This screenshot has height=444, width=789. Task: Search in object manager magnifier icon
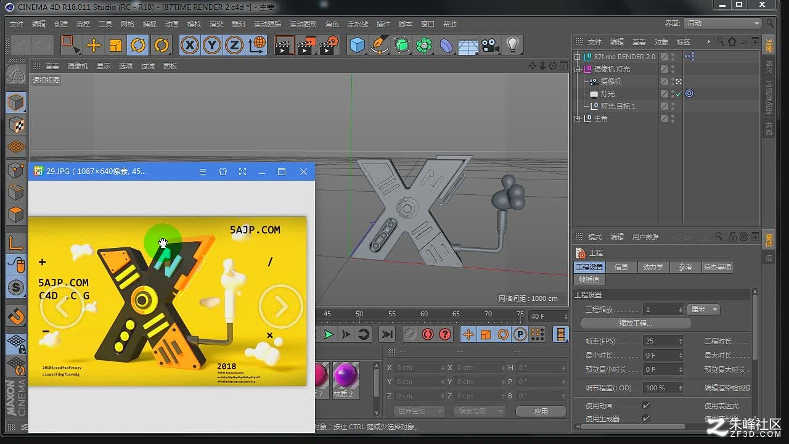click(x=720, y=42)
